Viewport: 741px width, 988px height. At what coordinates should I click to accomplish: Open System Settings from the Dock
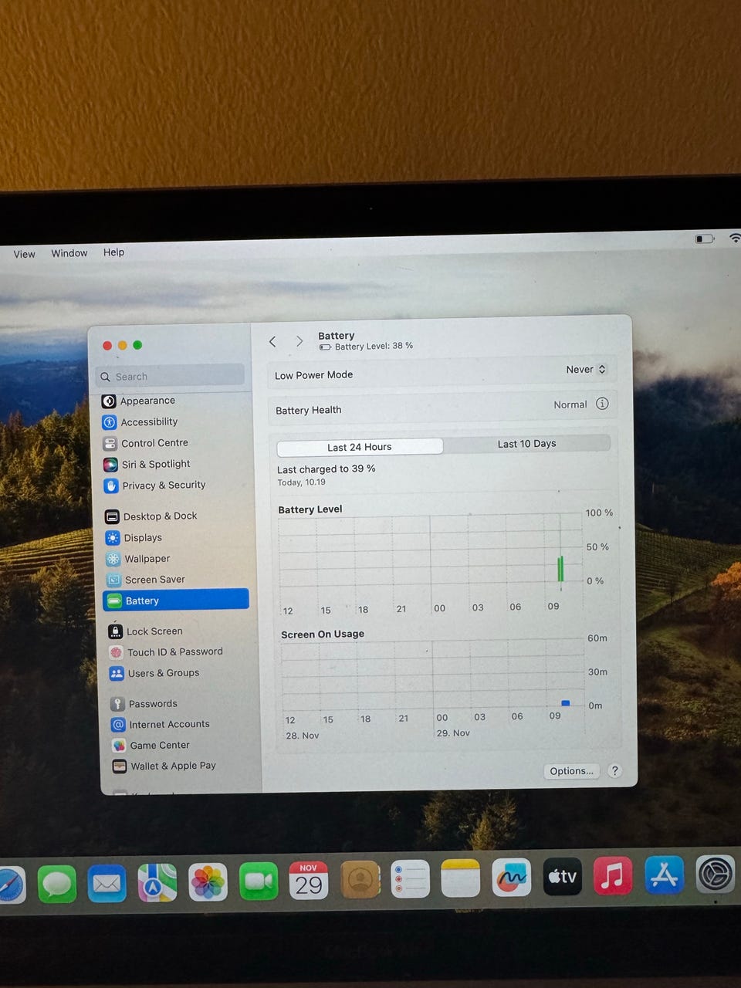click(x=716, y=875)
